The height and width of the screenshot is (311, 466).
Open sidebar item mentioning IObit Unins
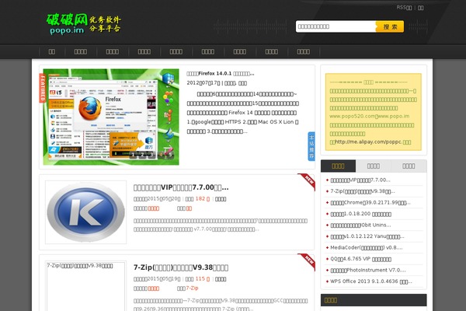coord(360,225)
